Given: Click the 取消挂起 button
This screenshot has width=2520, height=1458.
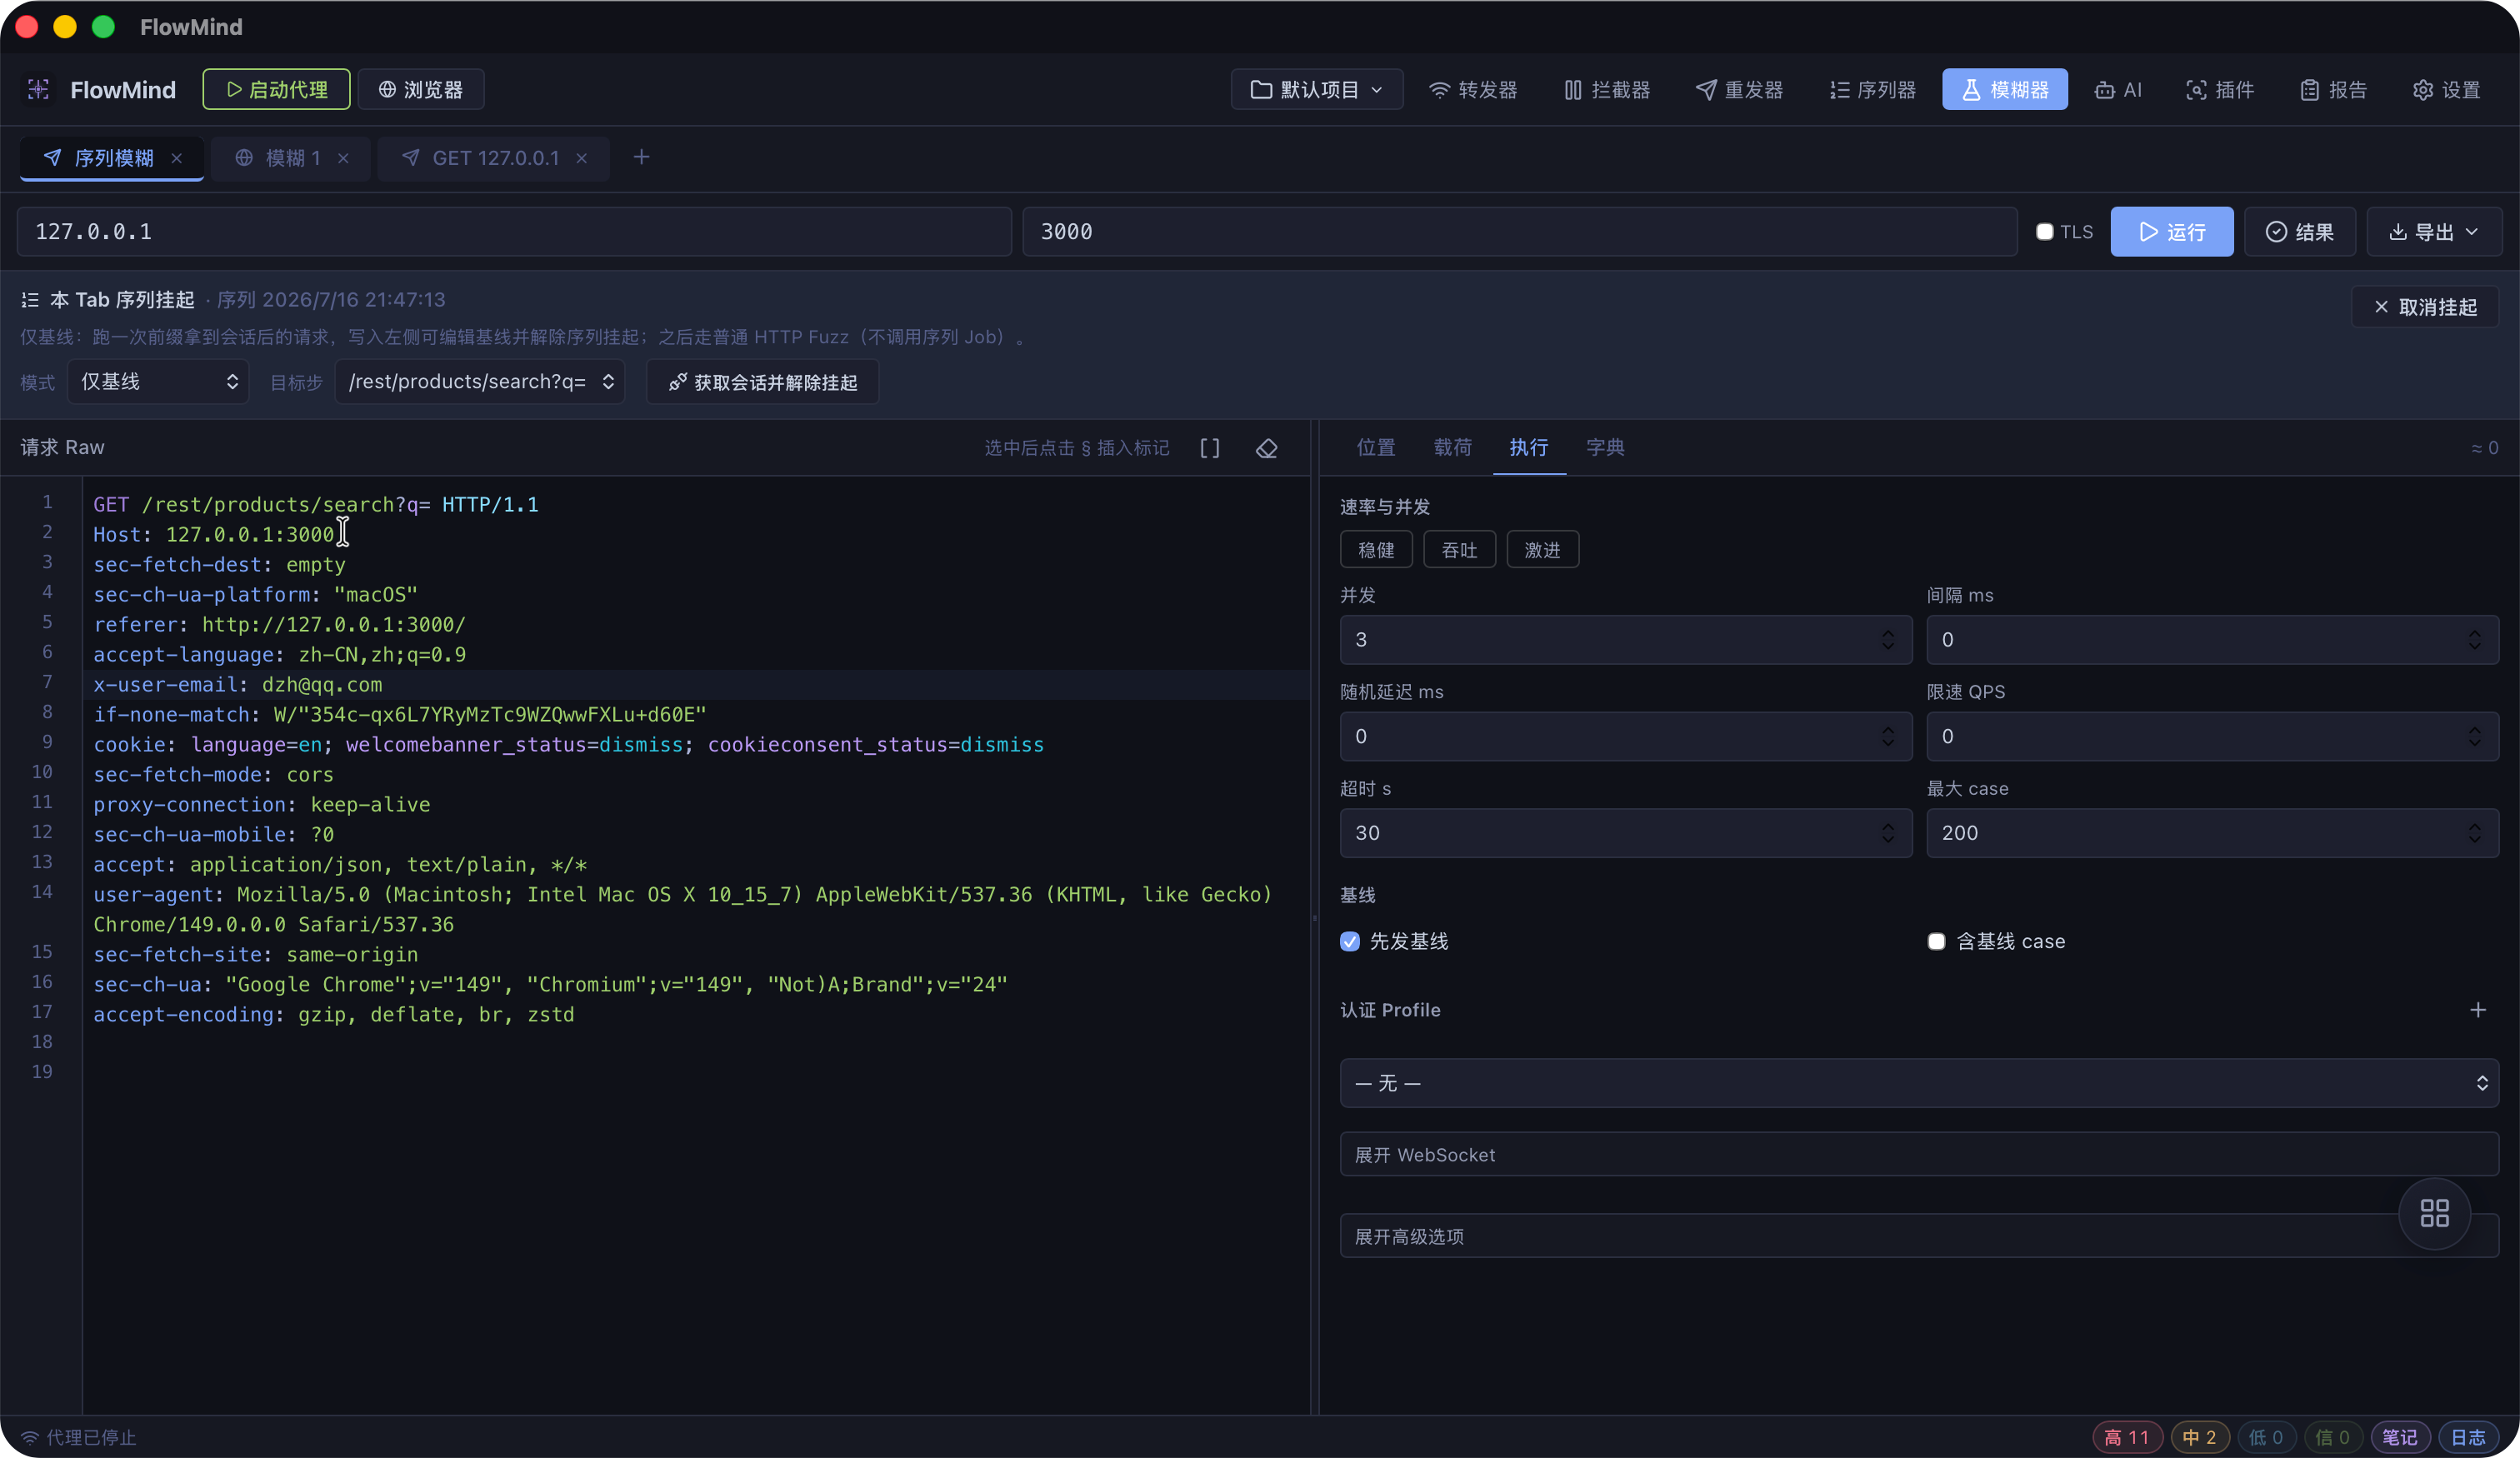Looking at the screenshot, I should pyautogui.click(x=2425, y=307).
